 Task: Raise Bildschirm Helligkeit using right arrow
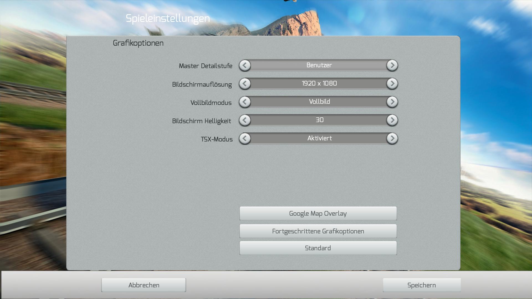(392, 120)
